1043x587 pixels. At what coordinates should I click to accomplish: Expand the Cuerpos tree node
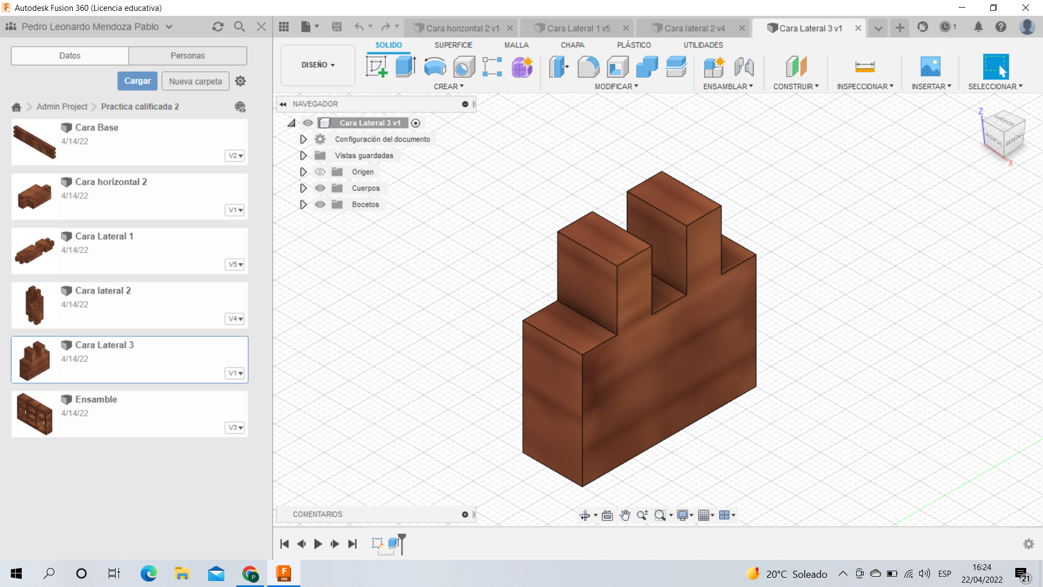pyautogui.click(x=303, y=188)
